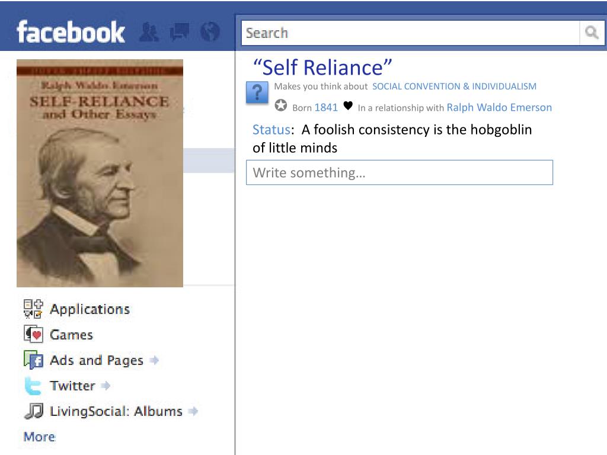The height and width of the screenshot is (455, 607).
Task: Click the Games cards icon
Action: pyautogui.click(x=34, y=334)
